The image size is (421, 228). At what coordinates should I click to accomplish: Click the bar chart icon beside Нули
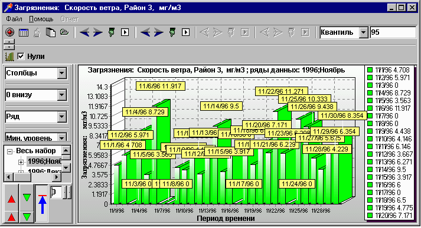pyautogui.click(x=9, y=57)
